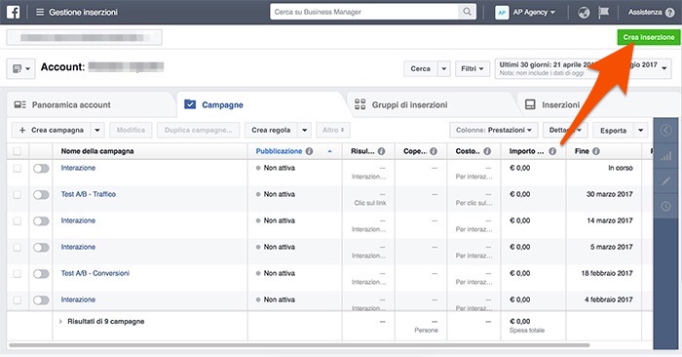
Task: Open the Filtri dropdown
Action: pyautogui.click(x=473, y=69)
